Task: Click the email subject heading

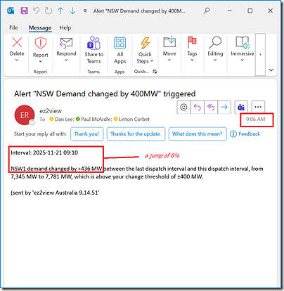Action: (x=105, y=93)
